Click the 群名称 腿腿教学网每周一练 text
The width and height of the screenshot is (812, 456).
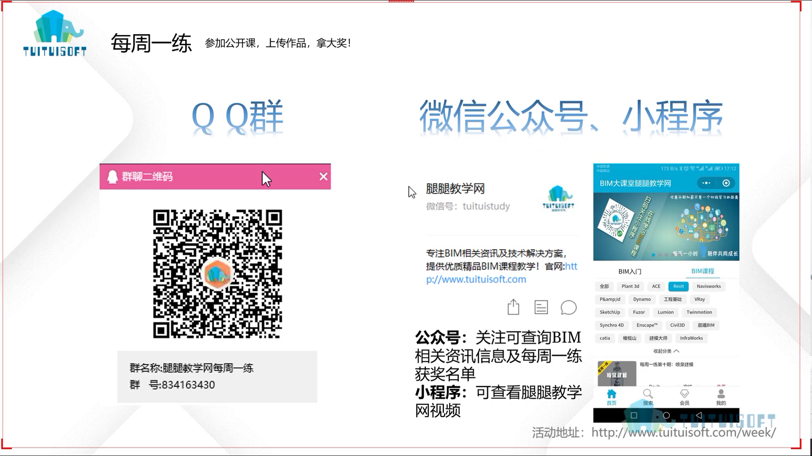192,368
